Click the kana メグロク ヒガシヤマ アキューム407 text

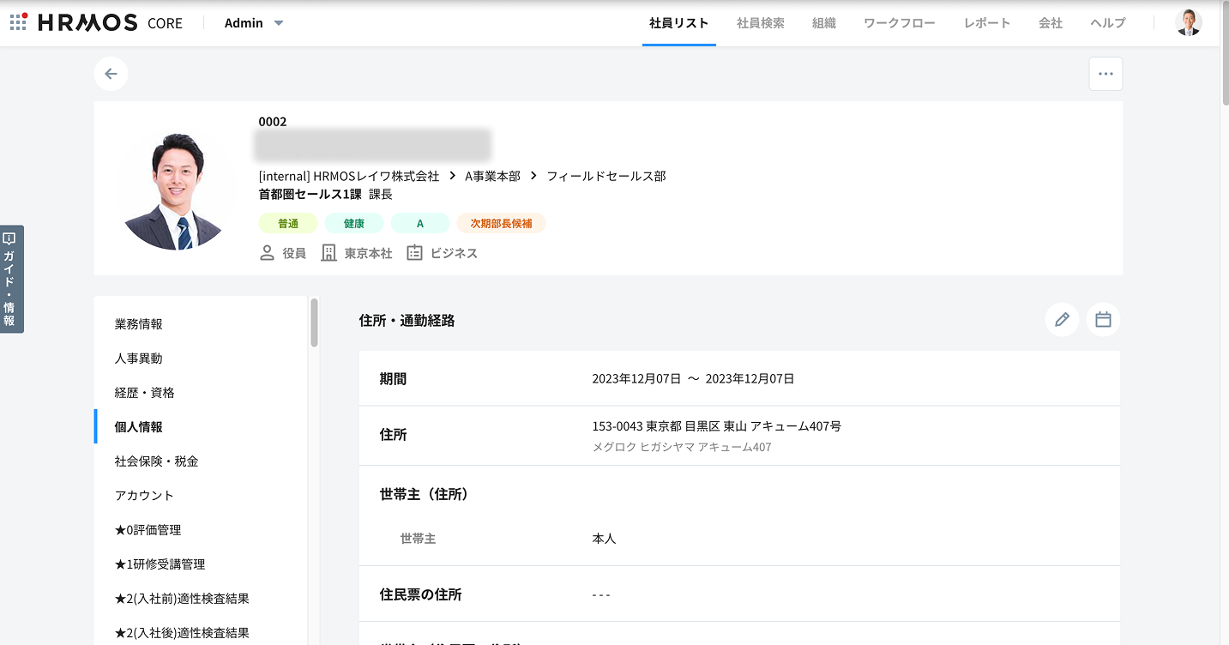tap(682, 447)
